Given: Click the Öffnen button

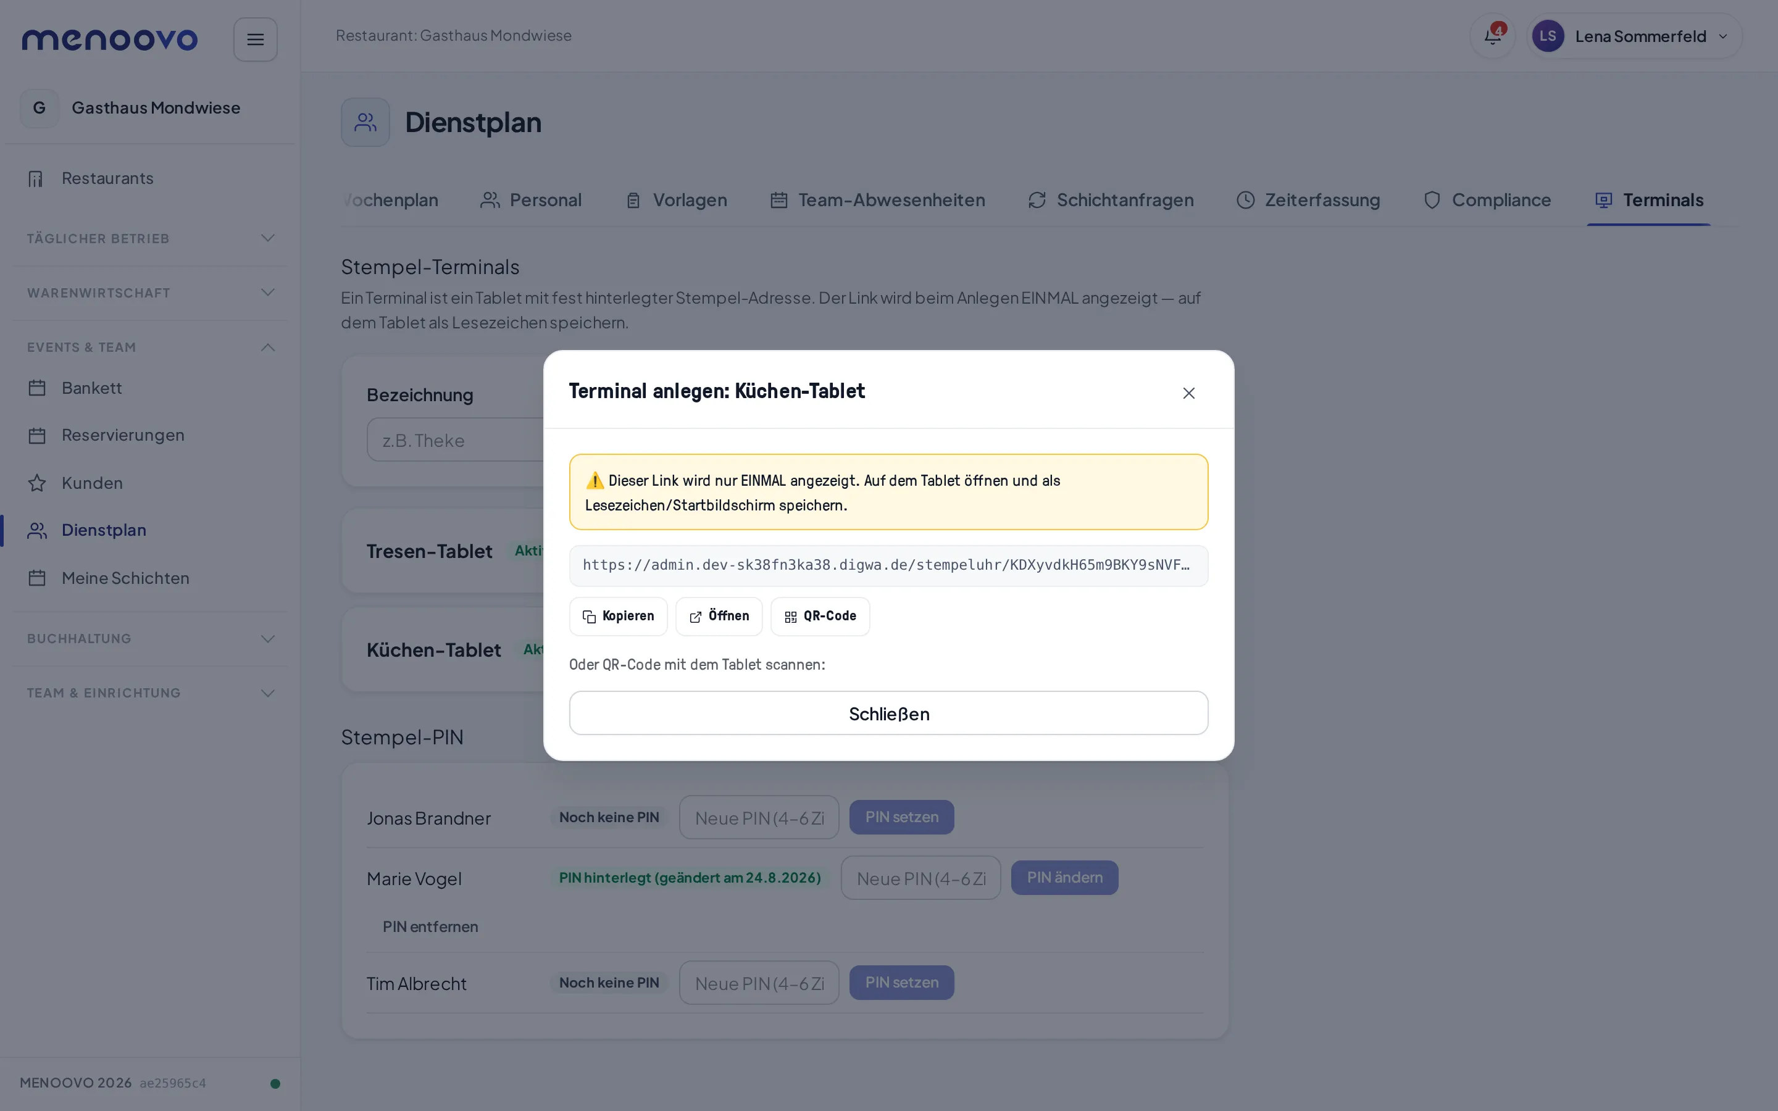Looking at the screenshot, I should click(x=719, y=616).
